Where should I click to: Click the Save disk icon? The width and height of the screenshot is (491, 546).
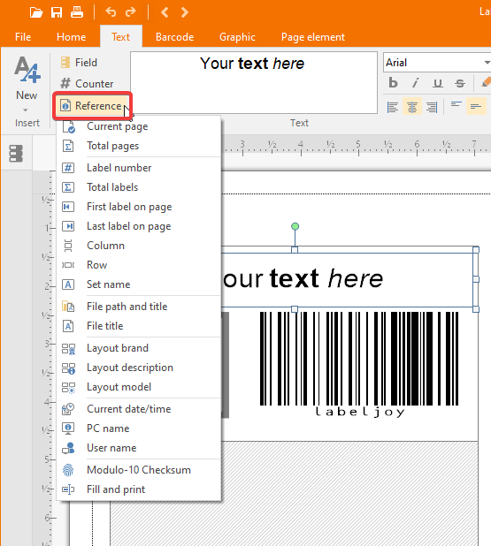click(x=57, y=12)
